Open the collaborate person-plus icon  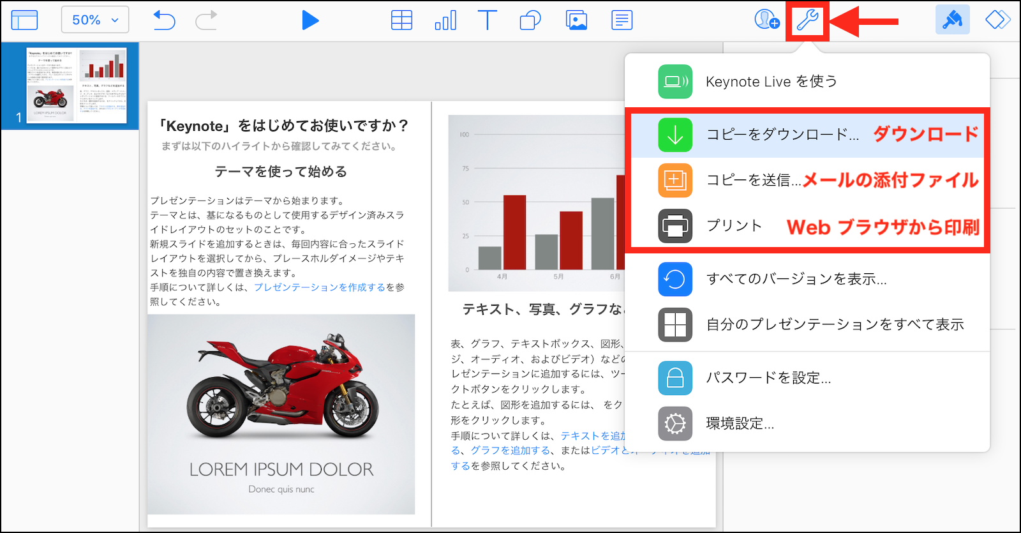[x=766, y=20]
